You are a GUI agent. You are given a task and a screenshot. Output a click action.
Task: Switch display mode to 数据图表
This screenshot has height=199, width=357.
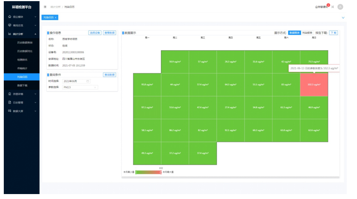click(x=294, y=33)
